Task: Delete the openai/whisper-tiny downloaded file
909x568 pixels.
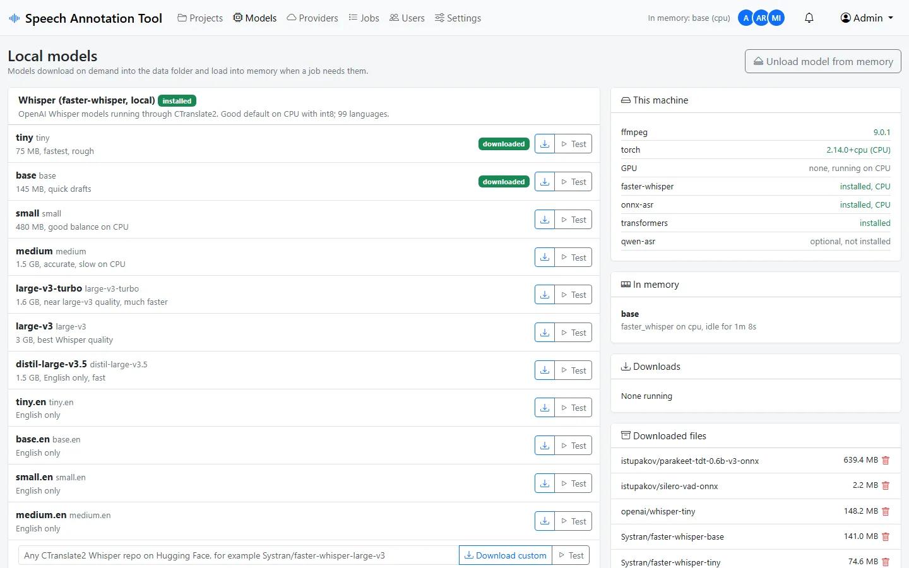Action: click(886, 511)
